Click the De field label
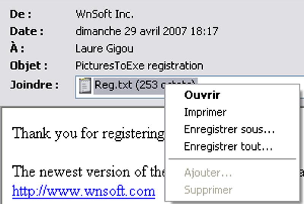This screenshot has width=304, height=204. 21,14
